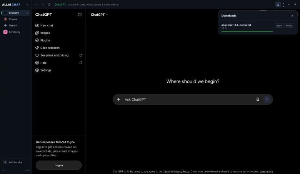Toggle the Downloads panel toolbar icon
The height and width of the screenshot is (174, 300).
click(278, 5)
